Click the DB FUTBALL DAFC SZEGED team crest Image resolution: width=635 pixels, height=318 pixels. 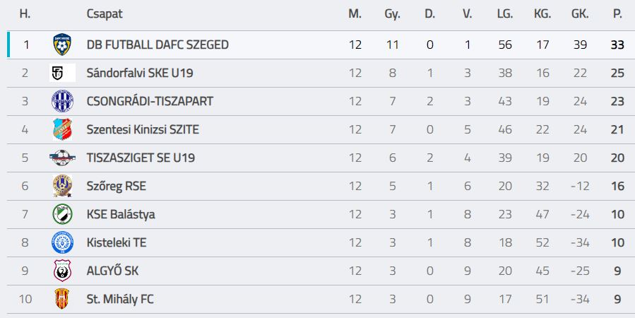(62, 45)
